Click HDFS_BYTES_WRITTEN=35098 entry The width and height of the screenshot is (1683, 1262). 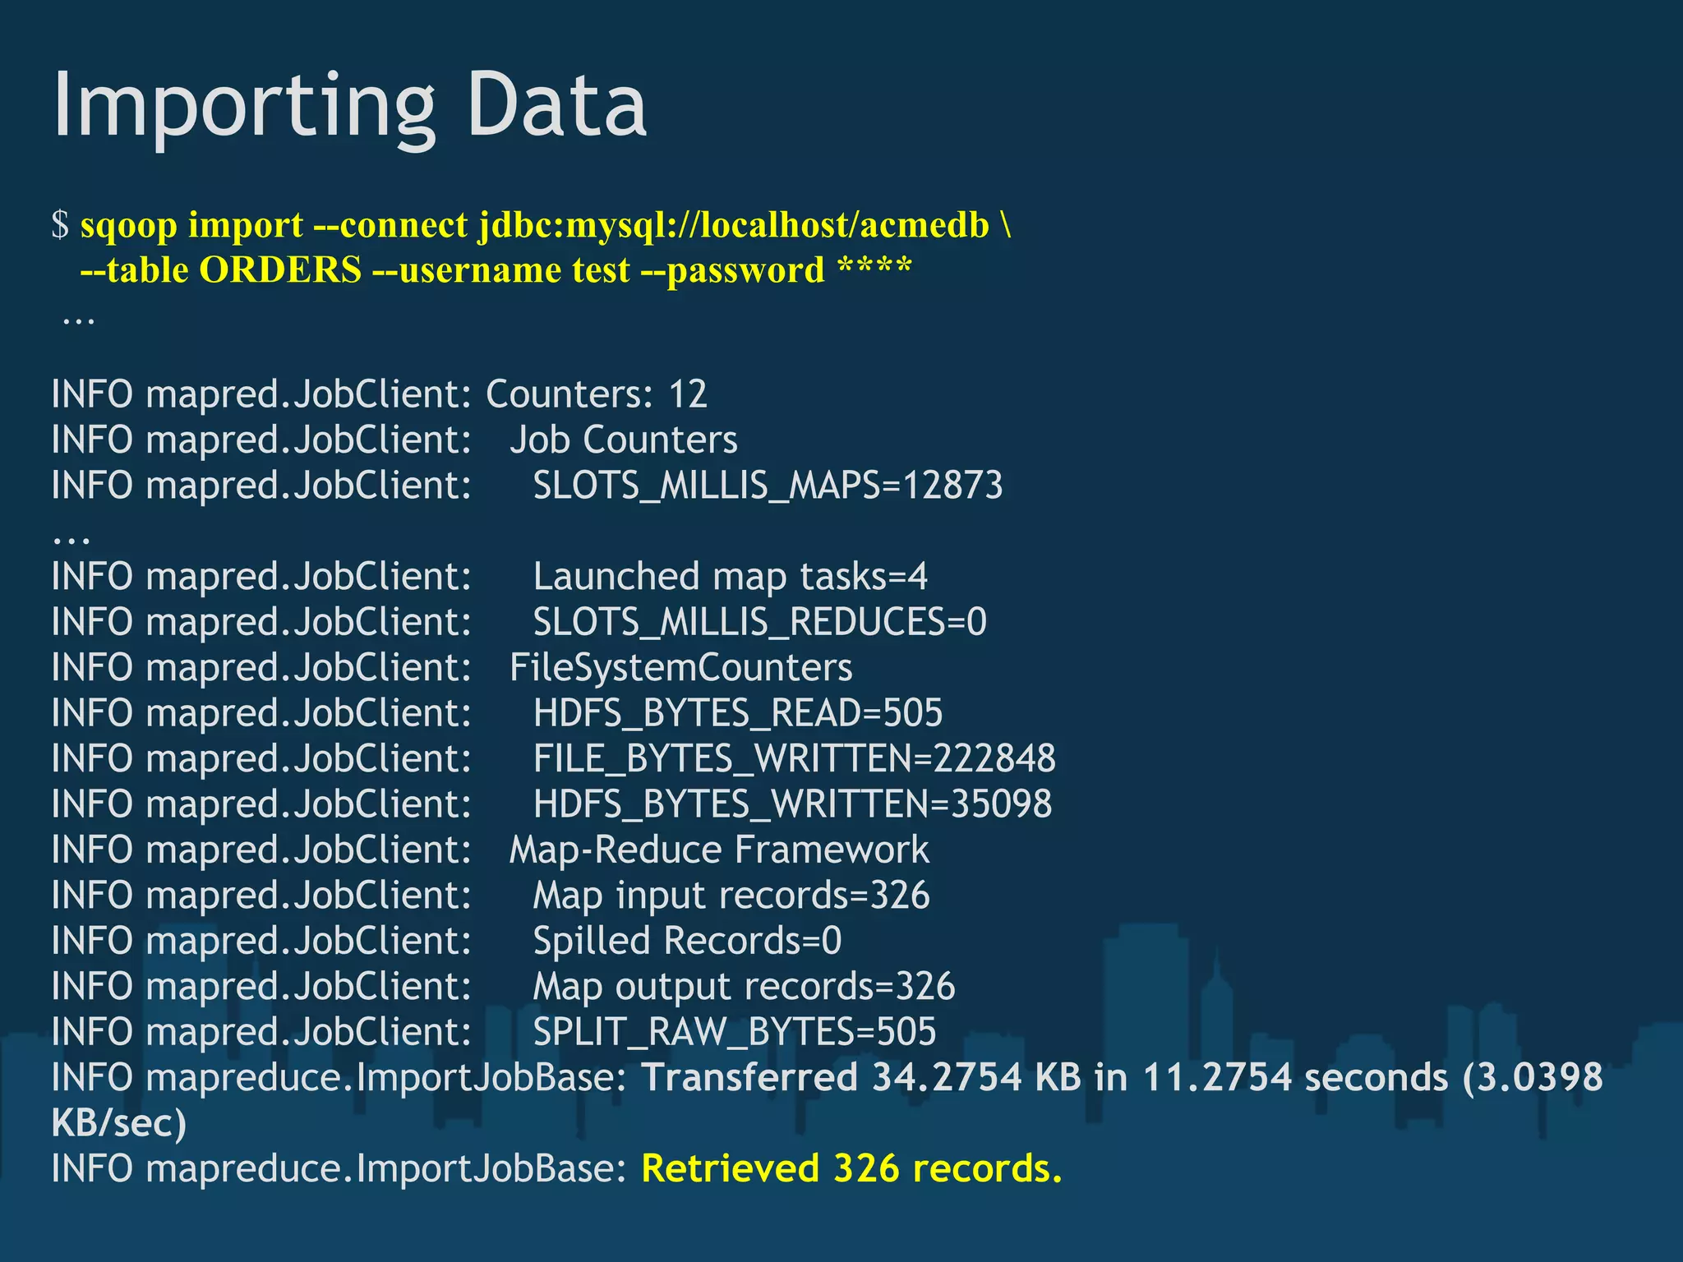[793, 804]
